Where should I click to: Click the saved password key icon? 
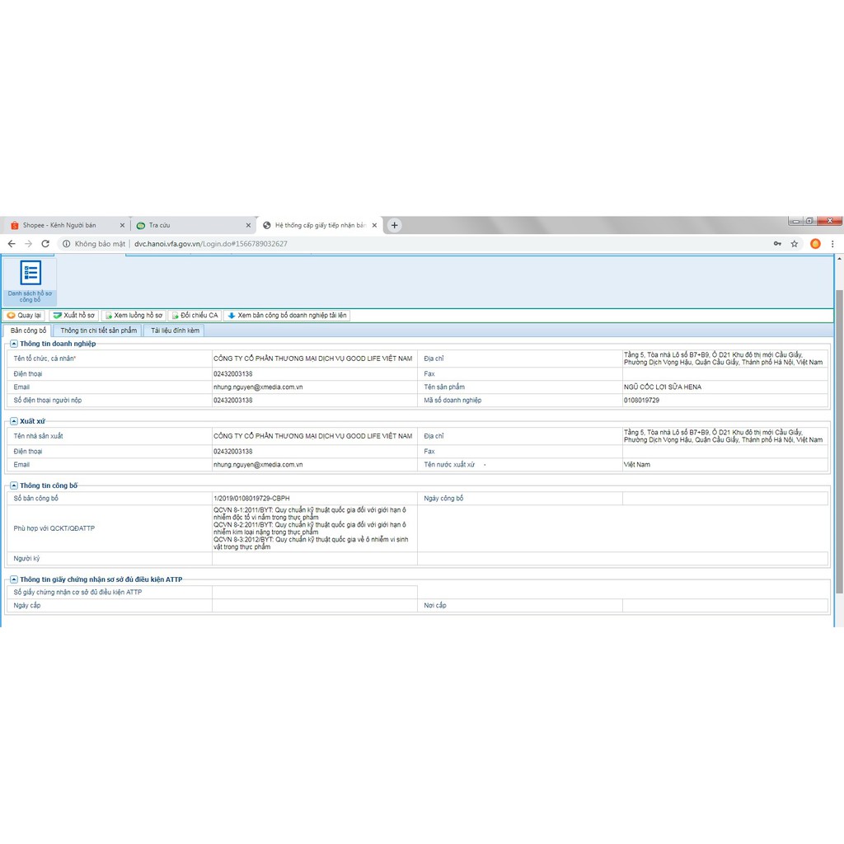[x=777, y=244]
